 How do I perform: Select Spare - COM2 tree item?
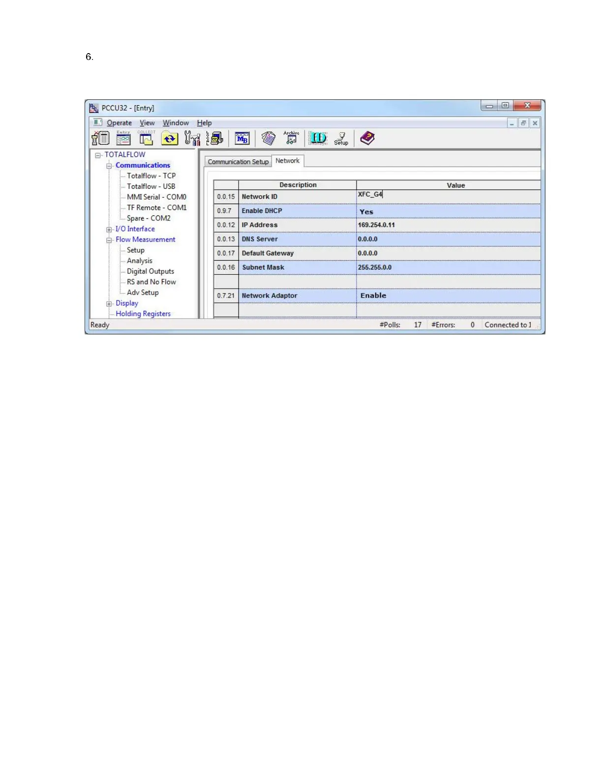click(x=149, y=218)
